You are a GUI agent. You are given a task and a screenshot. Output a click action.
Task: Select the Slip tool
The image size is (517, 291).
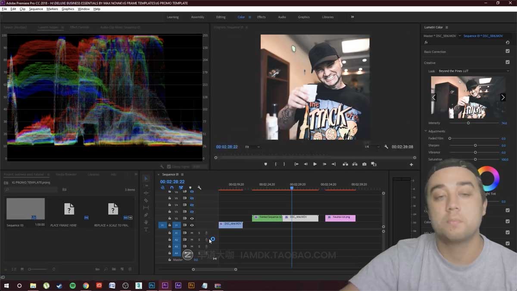pos(146,208)
